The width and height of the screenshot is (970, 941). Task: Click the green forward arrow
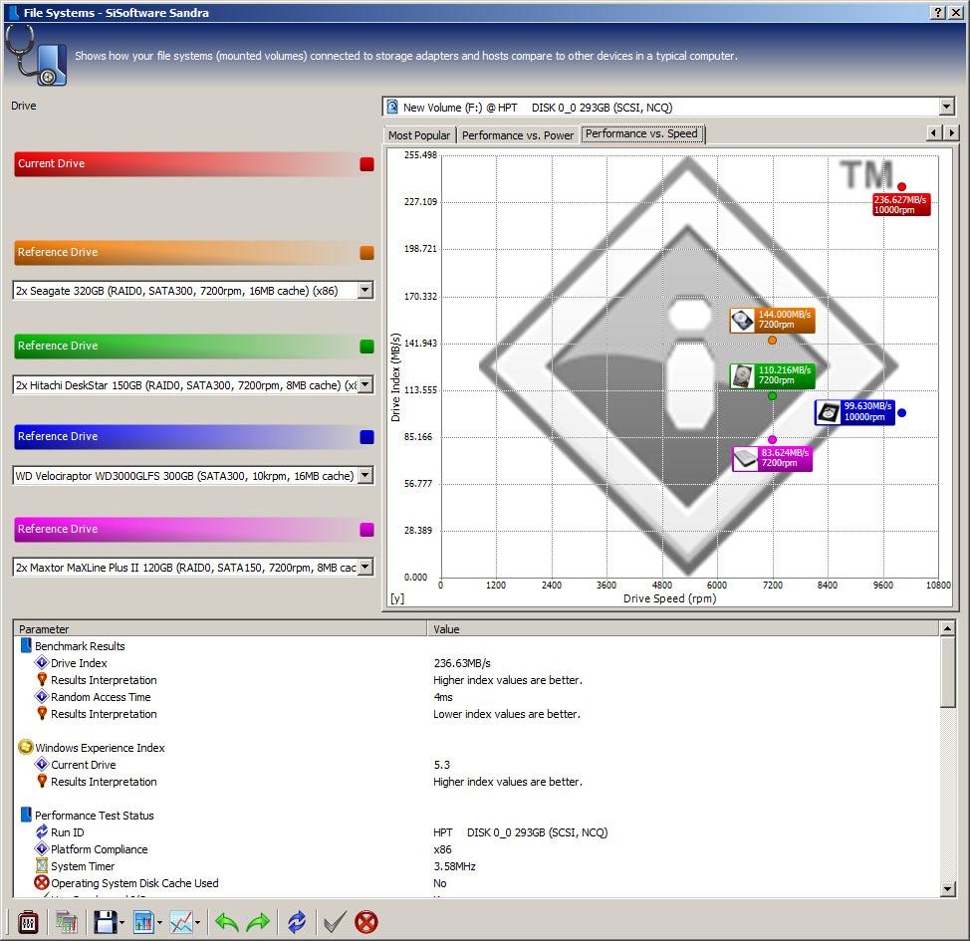258,922
